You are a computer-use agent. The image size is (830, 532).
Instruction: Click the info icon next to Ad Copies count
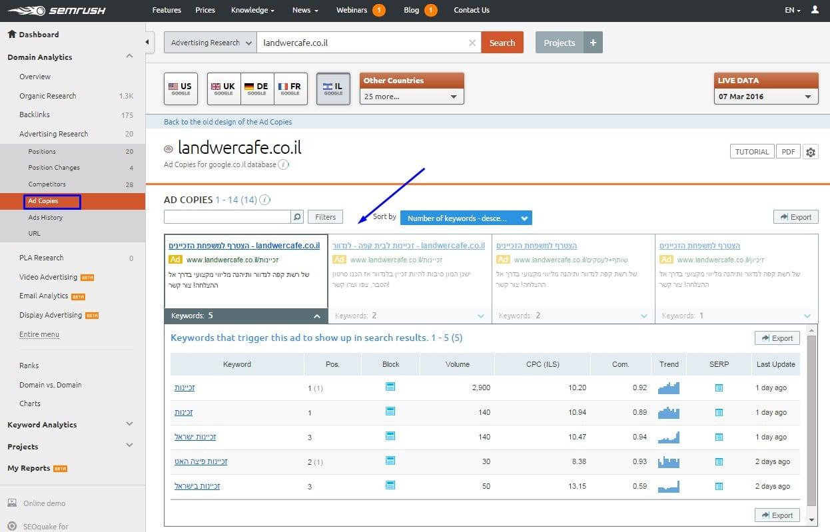(x=264, y=200)
